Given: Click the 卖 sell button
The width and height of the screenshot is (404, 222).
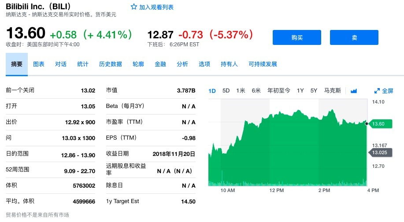Looking at the screenshot, I should click(354, 37).
